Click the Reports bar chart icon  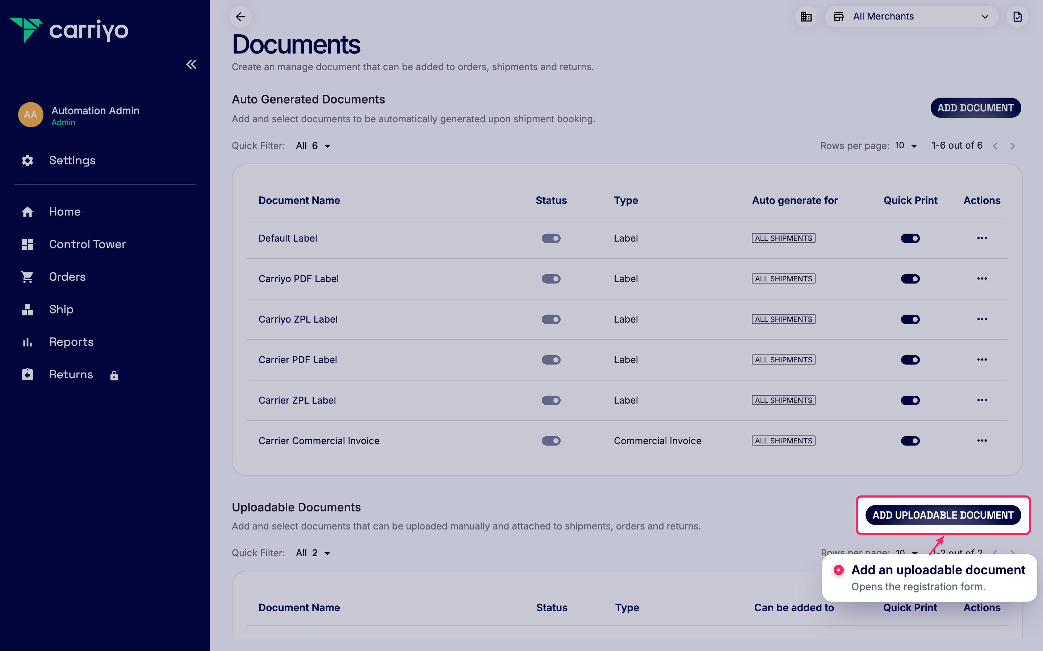click(28, 342)
